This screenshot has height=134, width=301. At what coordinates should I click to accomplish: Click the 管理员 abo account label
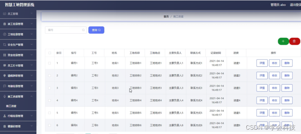pyautogui.click(x=278, y=5)
